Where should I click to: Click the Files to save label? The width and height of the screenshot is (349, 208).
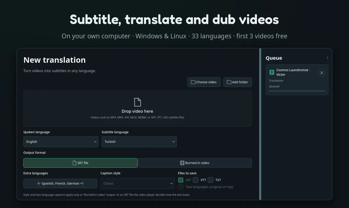tap(187, 173)
